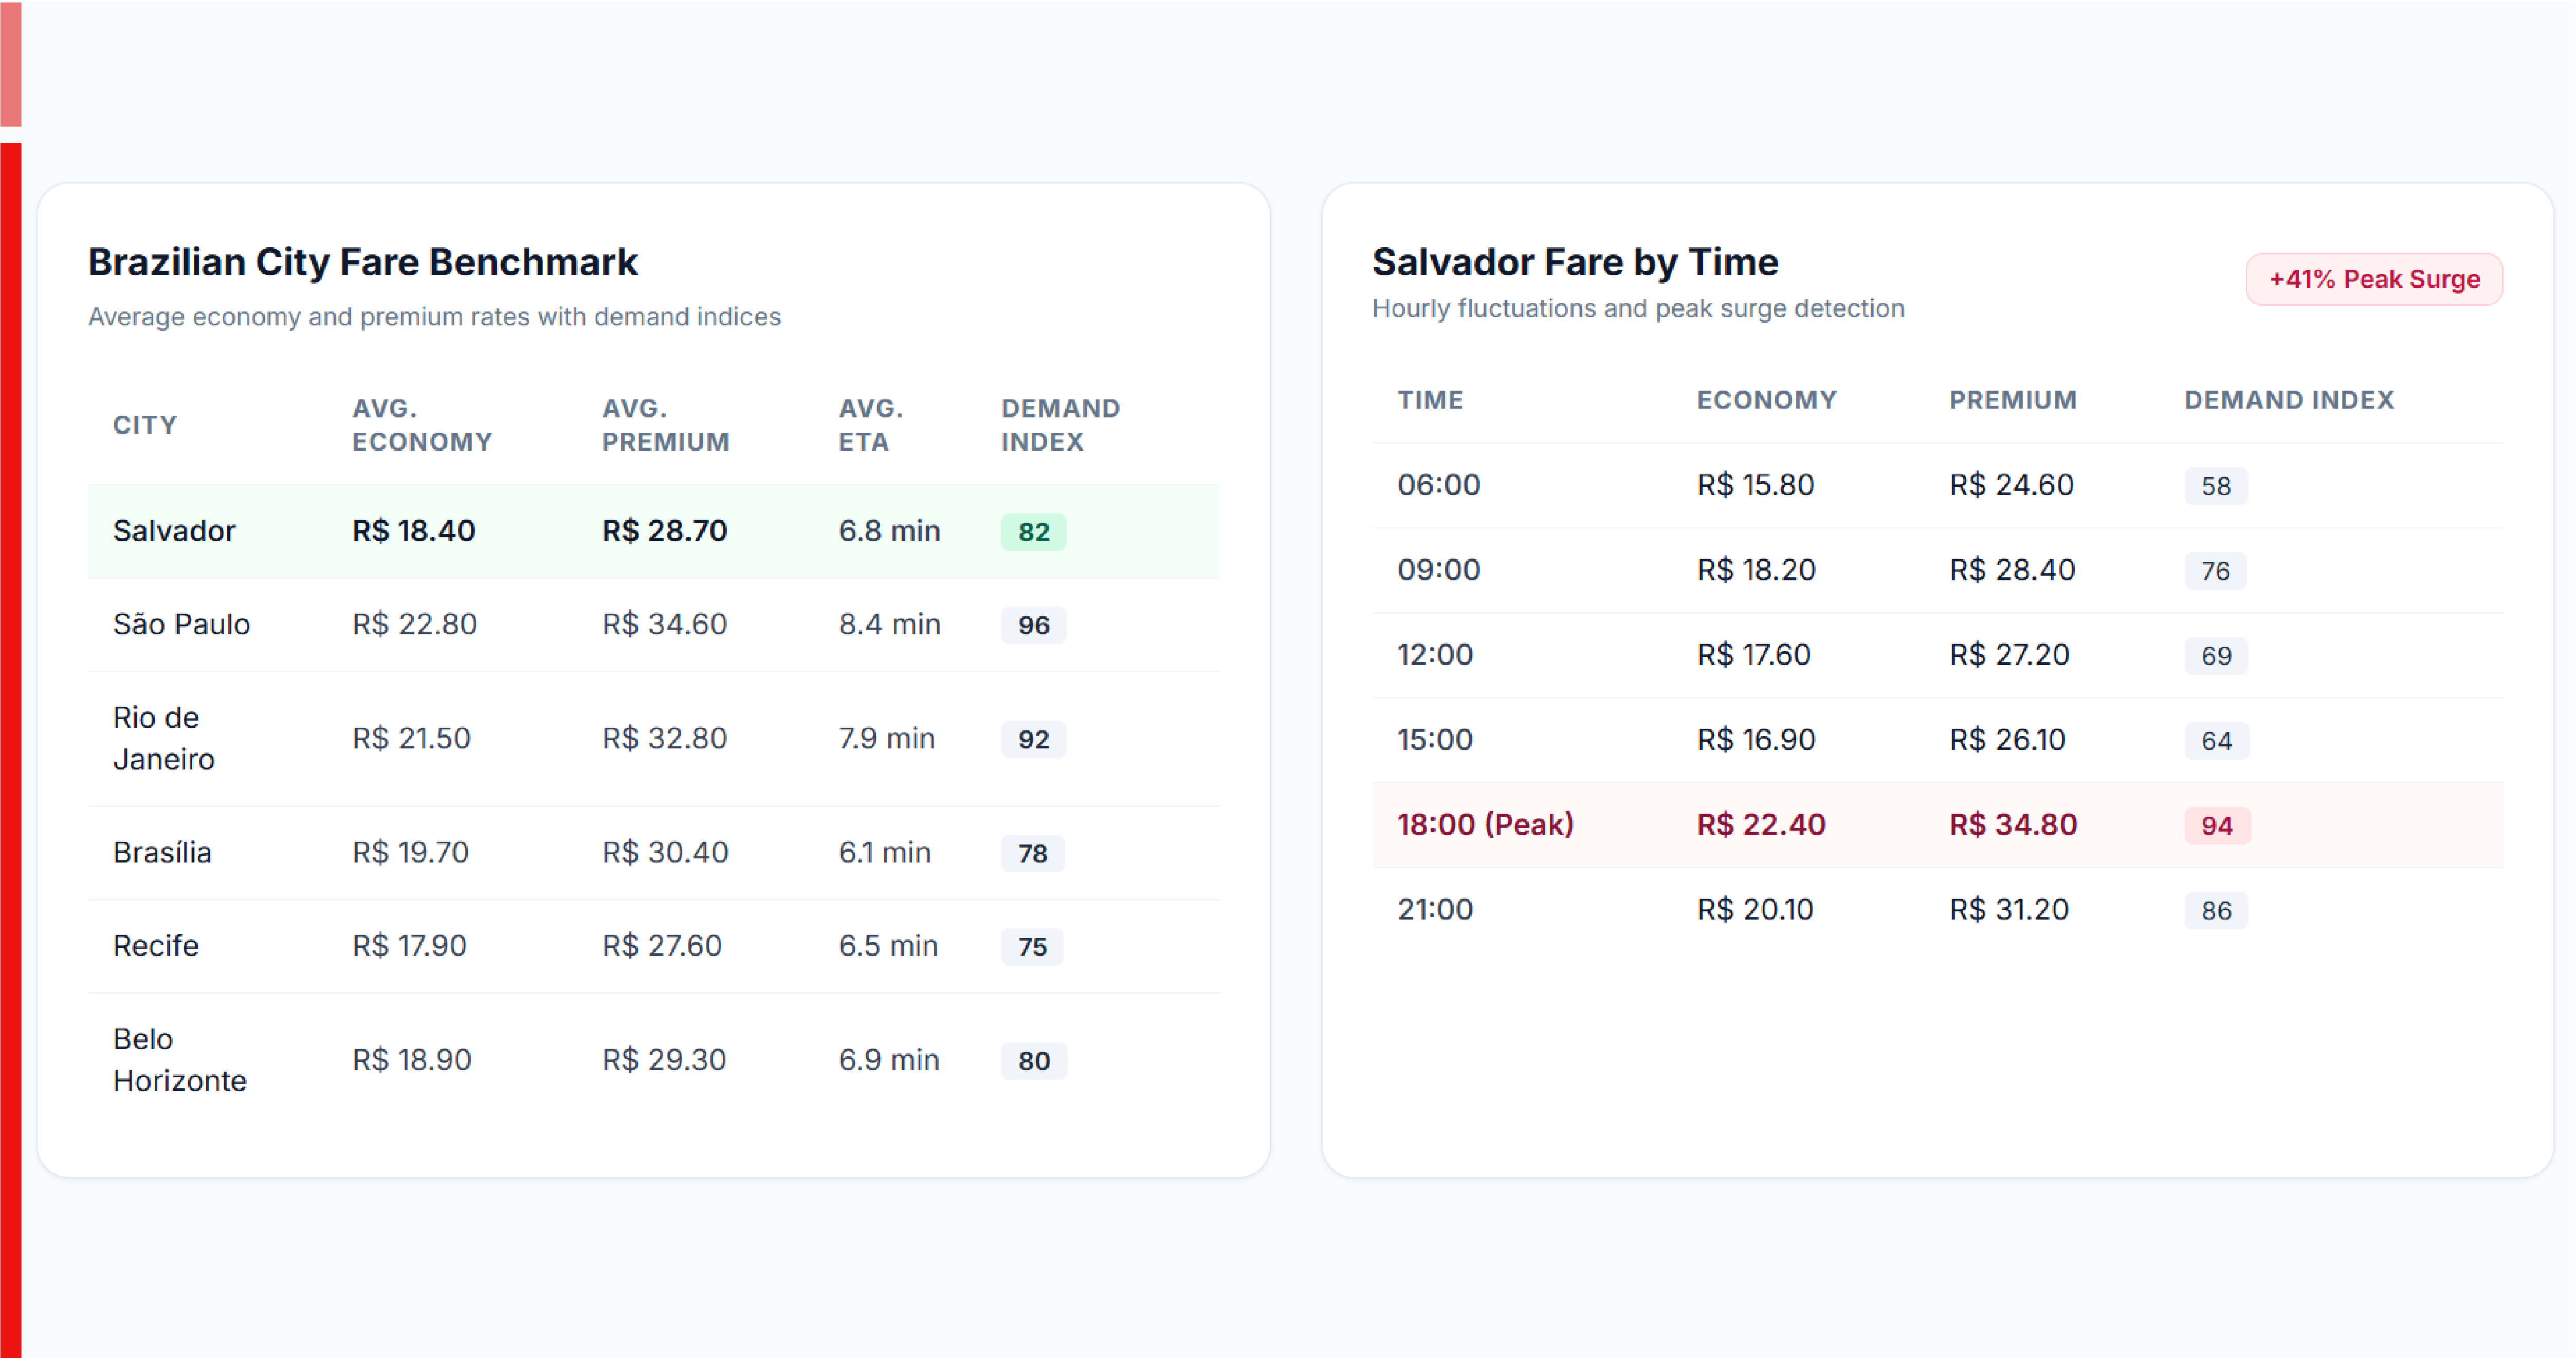Select the Recife city cell
This screenshot has width=2576, height=1358.
156,945
